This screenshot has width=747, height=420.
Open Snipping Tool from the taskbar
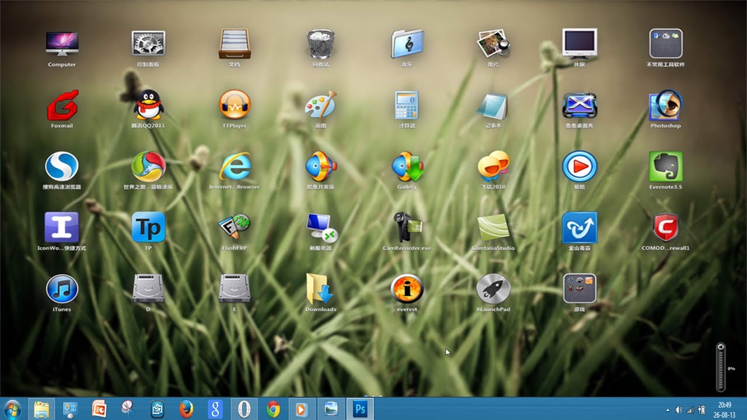128,409
